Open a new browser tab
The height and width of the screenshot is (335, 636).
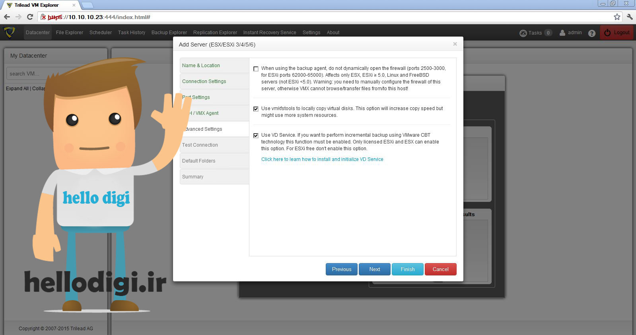(x=87, y=5)
